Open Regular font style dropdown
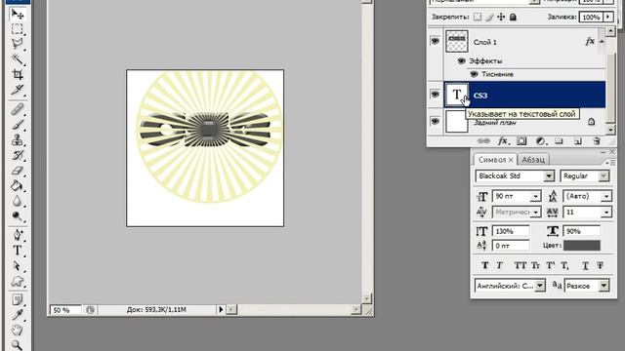 pyautogui.click(x=604, y=175)
